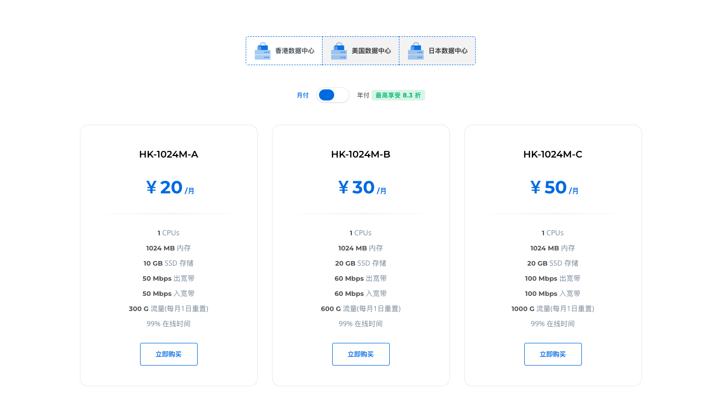Click the HK-1024M-B plan title
The image size is (728, 409).
point(360,155)
